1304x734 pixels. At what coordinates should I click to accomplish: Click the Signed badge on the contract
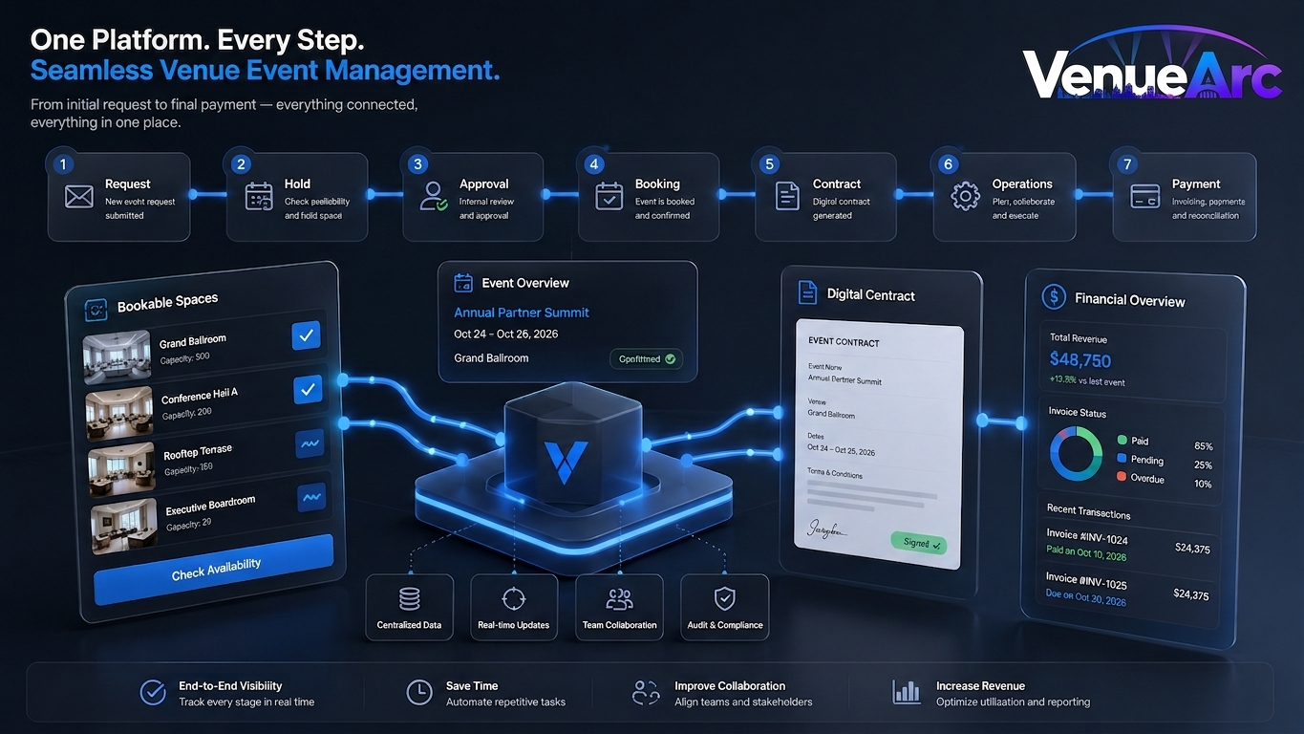917,542
